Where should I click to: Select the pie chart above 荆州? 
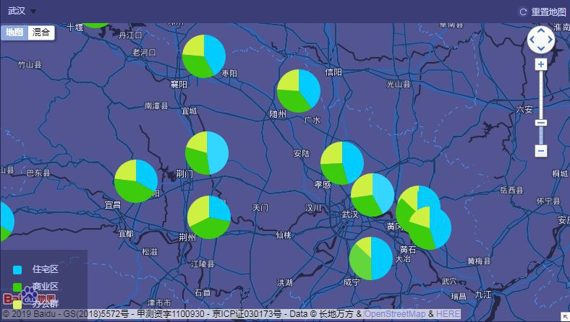coord(209,217)
